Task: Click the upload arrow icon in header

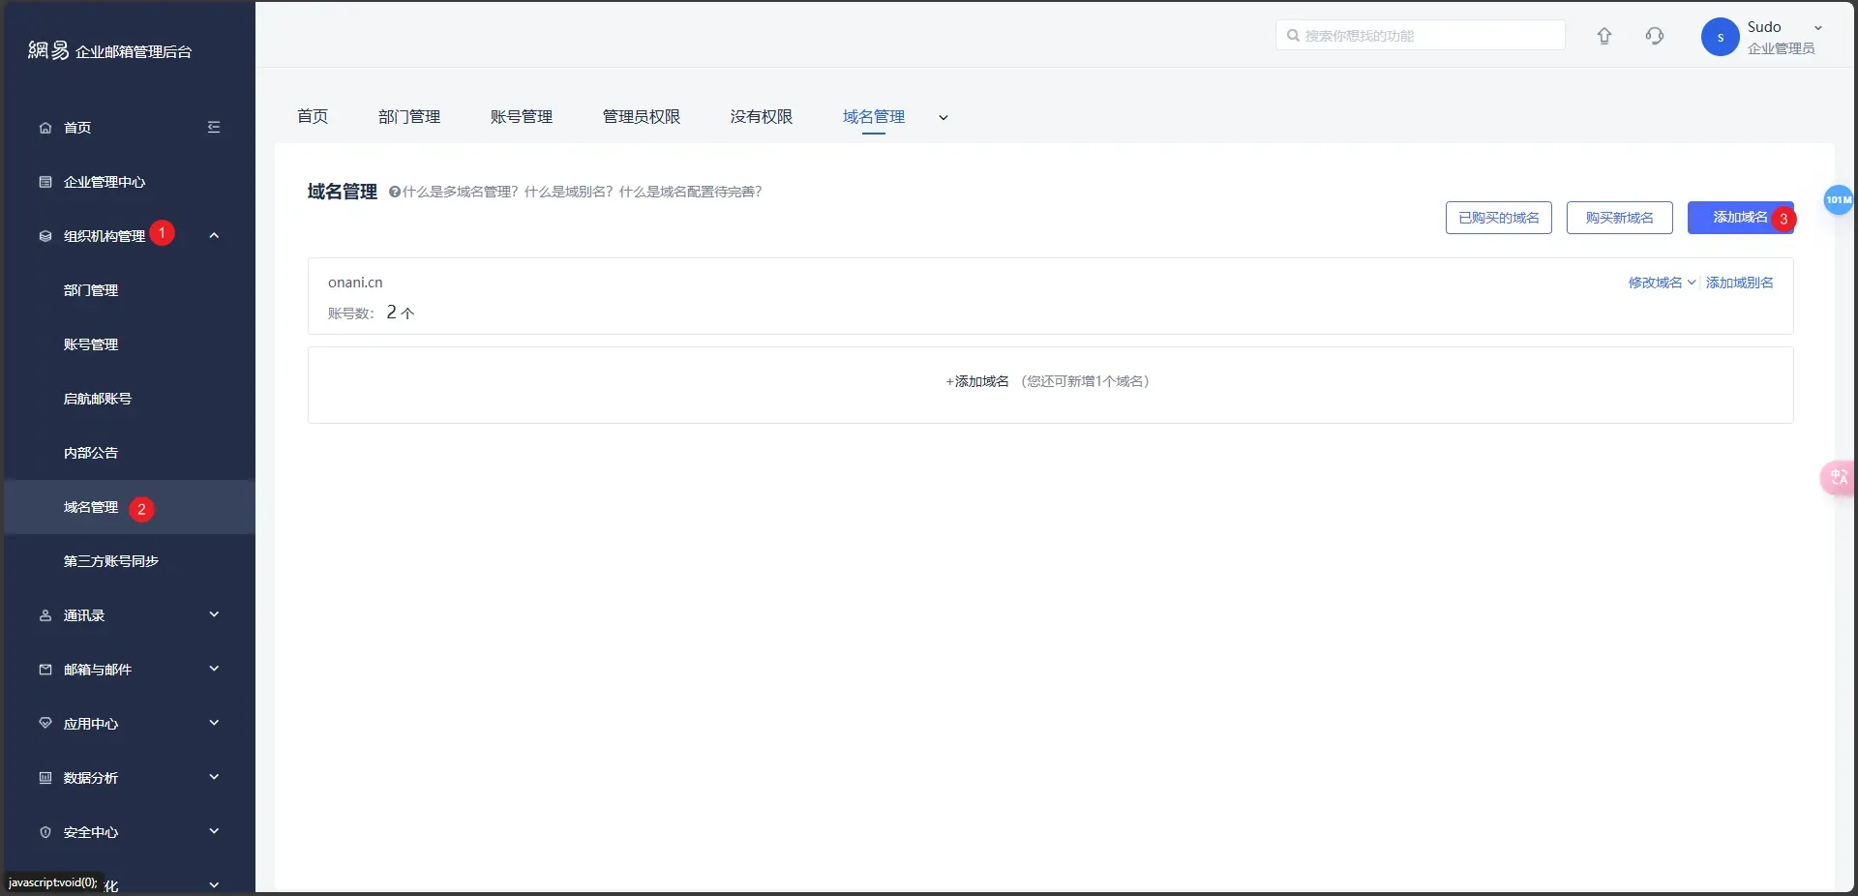Action: tap(1604, 37)
